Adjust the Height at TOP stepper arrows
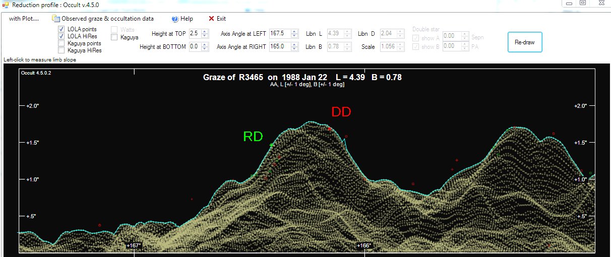611x257 pixels. pyautogui.click(x=205, y=34)
